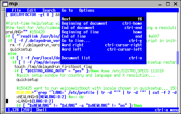Click the '#see /etc/DISTRO_SPECS 111019' comment
Viewport: 181px width, 114px height.
132,71
